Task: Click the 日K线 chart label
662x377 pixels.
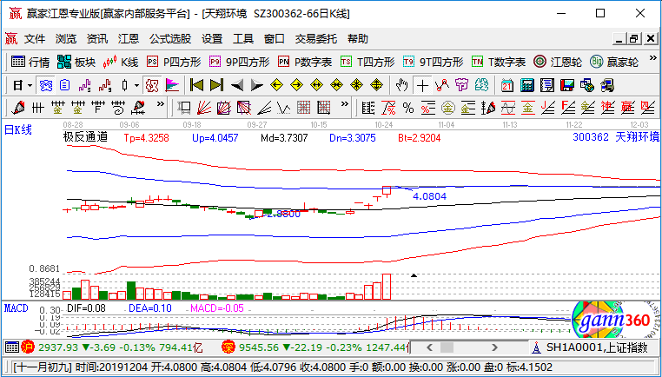Action: pyautogui.click(x=17, y=130)
